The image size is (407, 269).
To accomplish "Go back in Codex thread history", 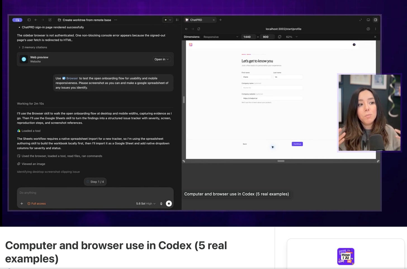I will pyautogui.click(x=36, y=20).
